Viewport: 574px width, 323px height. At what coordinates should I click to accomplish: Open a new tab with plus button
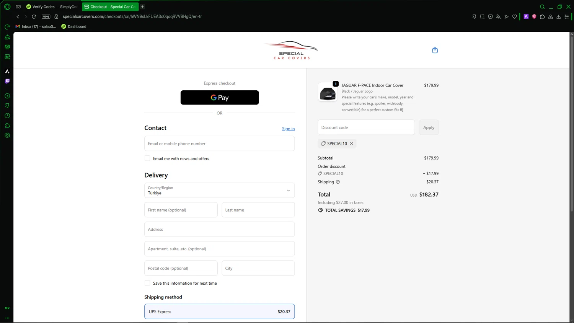142,7
